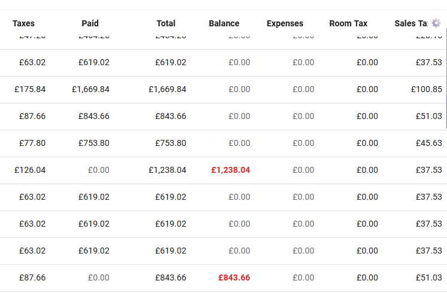Open the table settings gear icon
Screen dimensions: 447x299
click(436, 23)
